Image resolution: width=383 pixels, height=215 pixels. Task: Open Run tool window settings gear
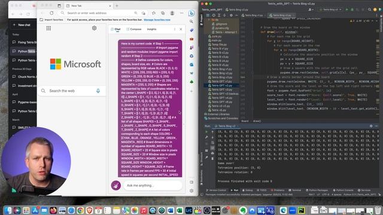[x=371, y=126]
